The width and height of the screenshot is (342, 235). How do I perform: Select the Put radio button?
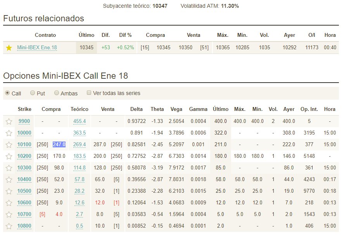[x=33, y=93]
